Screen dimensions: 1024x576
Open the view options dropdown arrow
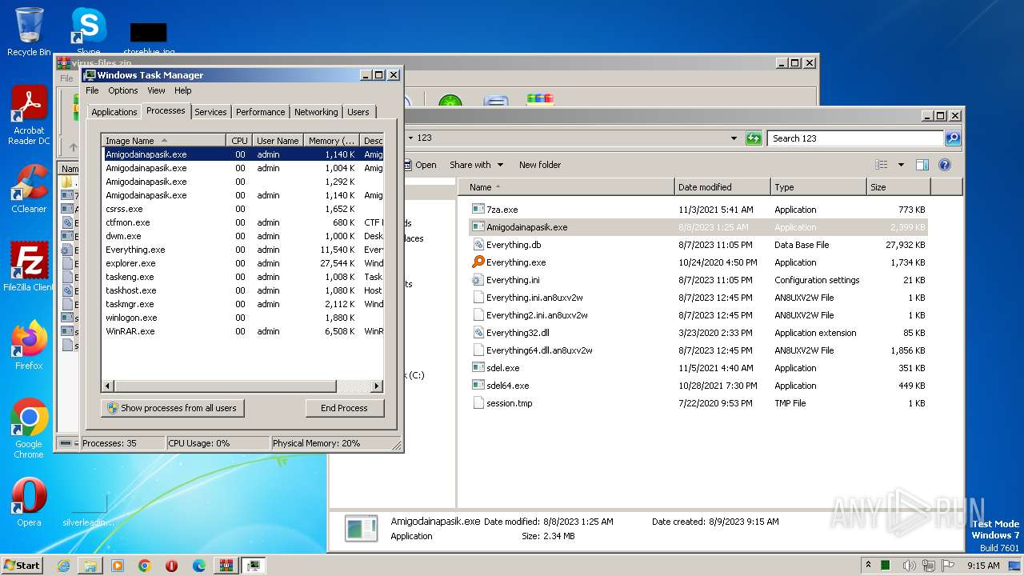[901, 165]
